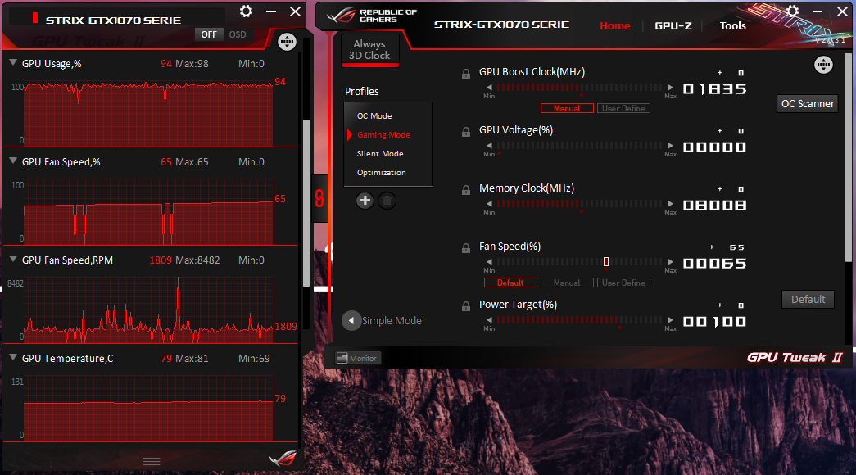Screen dimensions: 856x475
Task: Increase Memory Clock with right arrow
Action: point(670,204)
